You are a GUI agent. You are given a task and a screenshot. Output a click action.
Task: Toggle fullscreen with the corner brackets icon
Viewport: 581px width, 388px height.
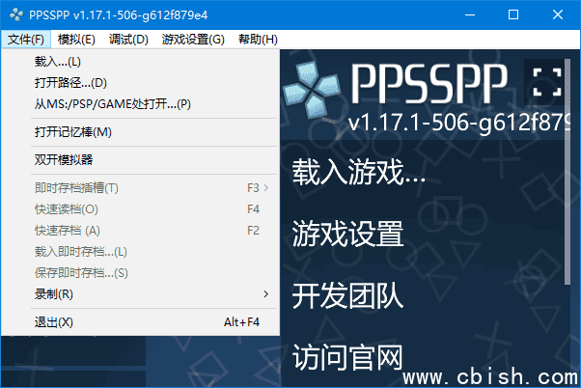(x=546, y=82)
